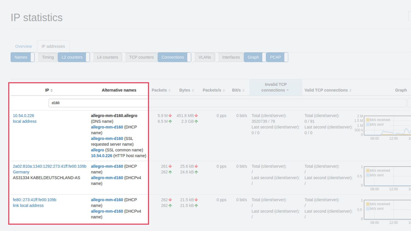Click the Packets column sort arrows
This screenshot has height=231, width=411.
point(169,90)
